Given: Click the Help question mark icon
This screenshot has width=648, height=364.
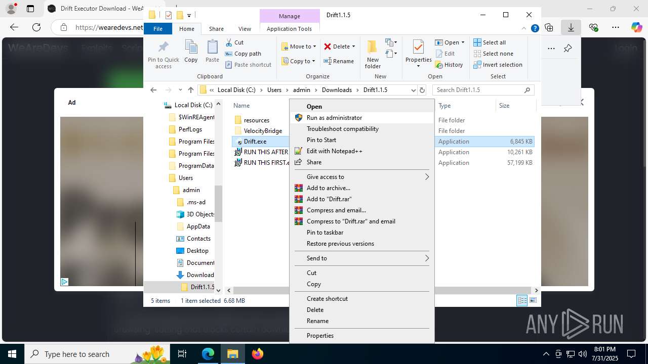Looking at the screenshot, I should pyautogui.click(x=535, y=29).
